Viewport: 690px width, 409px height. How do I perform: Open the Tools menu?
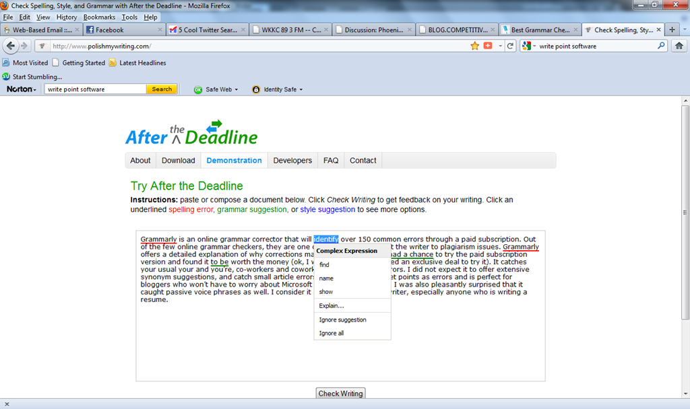click(129, 17)
